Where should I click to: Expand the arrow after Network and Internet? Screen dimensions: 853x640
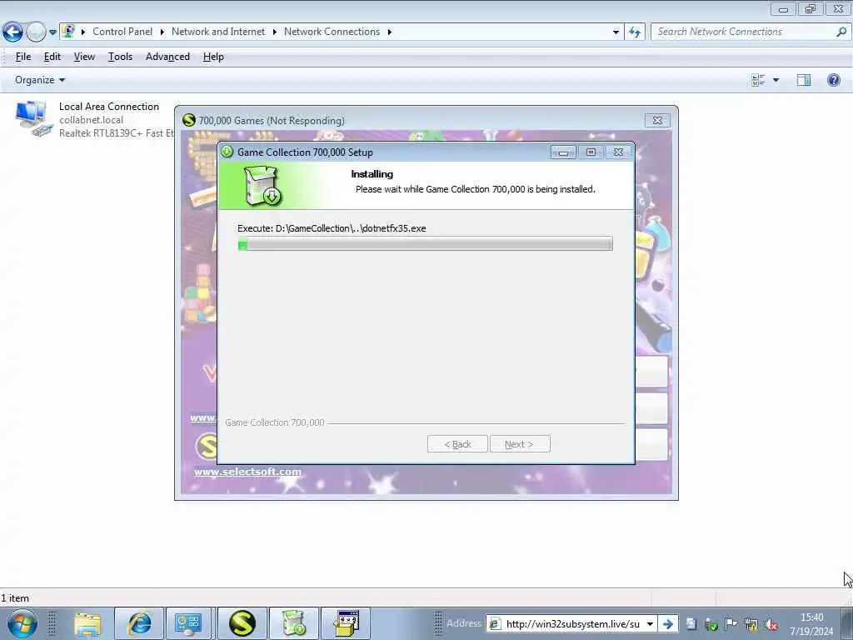coord(275,32)
